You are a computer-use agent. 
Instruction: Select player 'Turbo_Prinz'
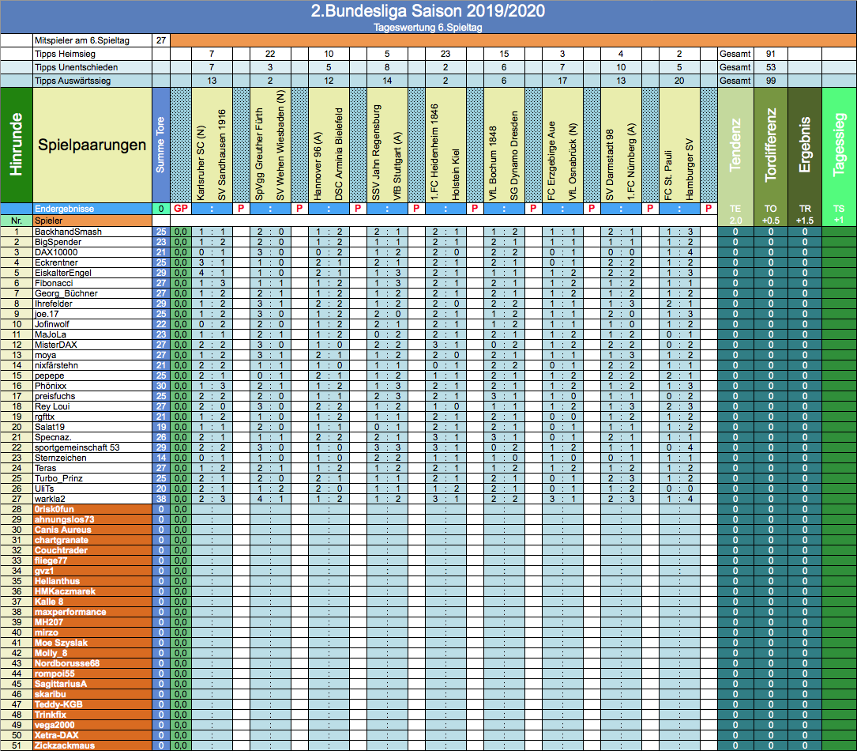click(92, 478)
